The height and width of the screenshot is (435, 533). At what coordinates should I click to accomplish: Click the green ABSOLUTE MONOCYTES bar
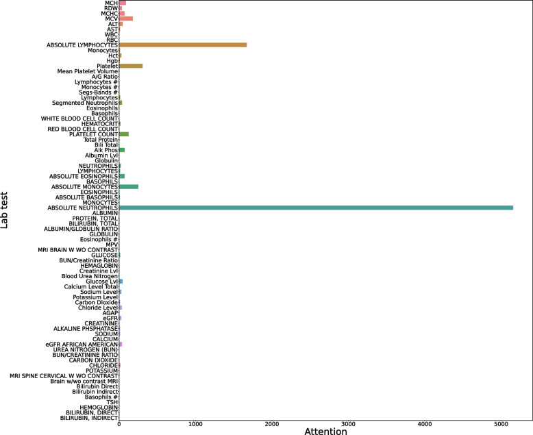coord(128,186)
